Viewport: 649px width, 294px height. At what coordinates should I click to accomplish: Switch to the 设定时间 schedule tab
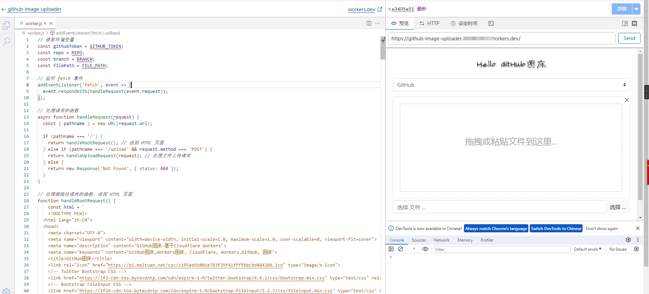click(x=464, y=23)
